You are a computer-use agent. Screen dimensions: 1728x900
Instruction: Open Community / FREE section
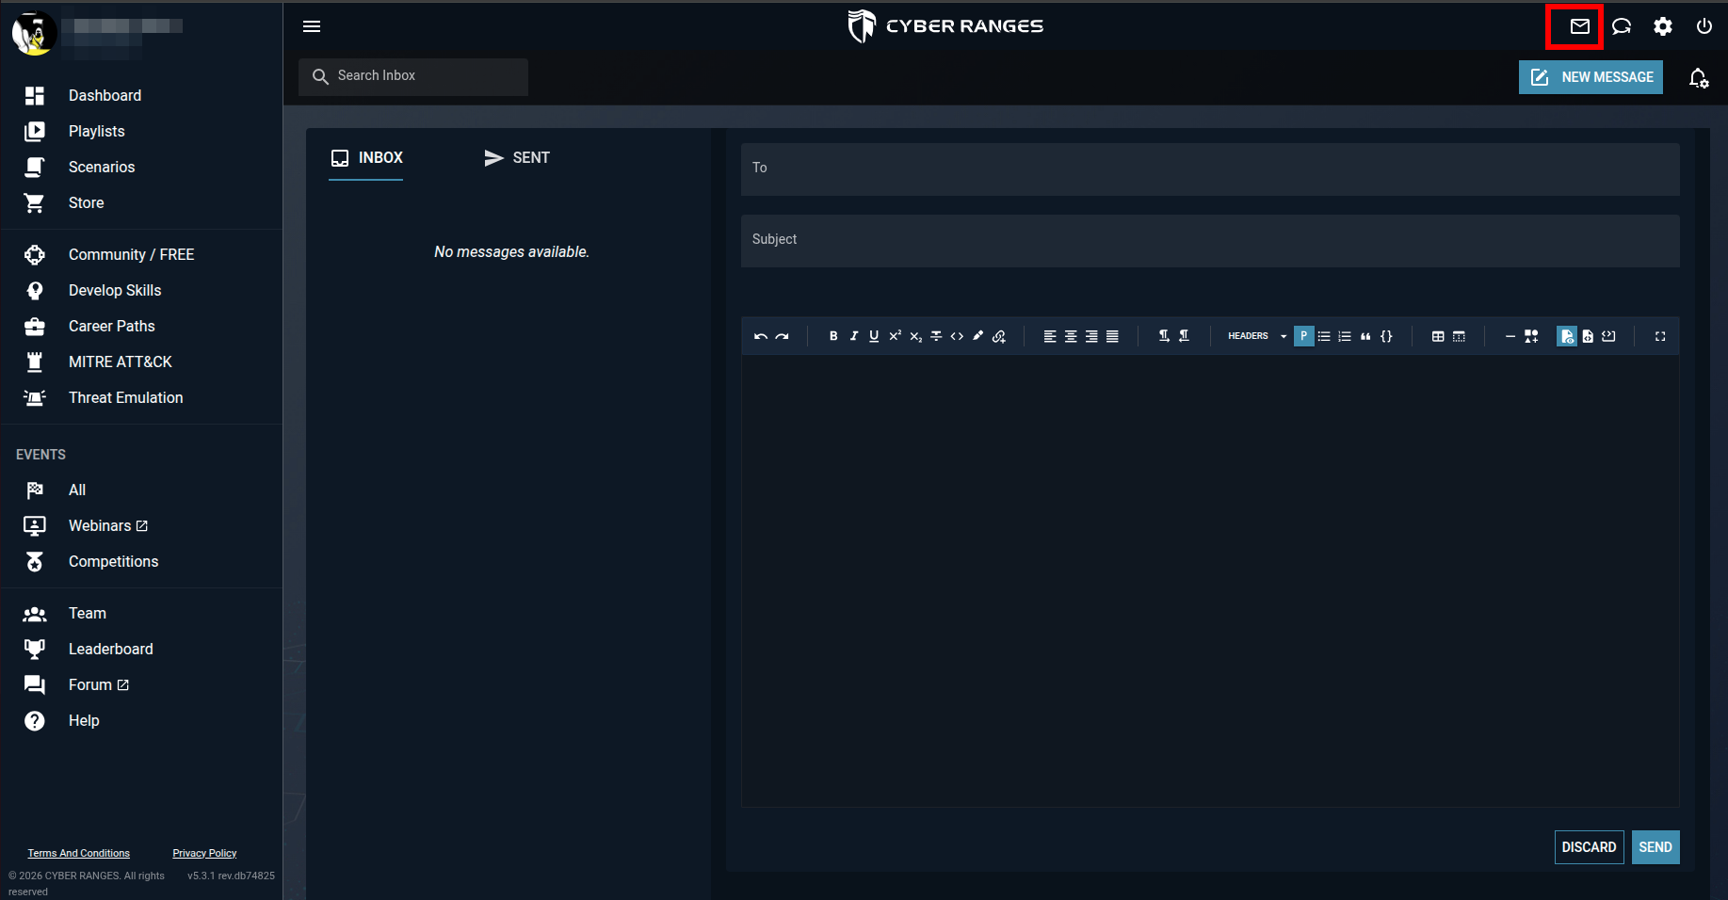click(x=131, y=255)
